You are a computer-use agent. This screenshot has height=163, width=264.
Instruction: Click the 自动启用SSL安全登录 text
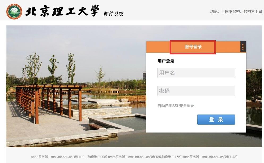(x=176, y=106)
